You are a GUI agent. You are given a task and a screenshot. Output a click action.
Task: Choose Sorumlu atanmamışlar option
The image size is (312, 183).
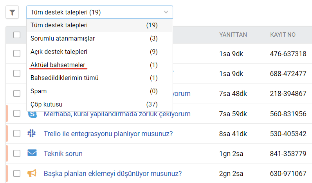(63, 38)
